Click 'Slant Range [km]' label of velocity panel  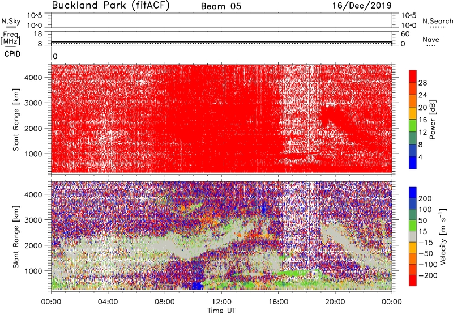tap(16, 236)
